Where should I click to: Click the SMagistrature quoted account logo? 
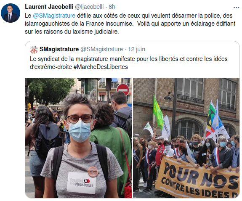pyautogui.click(x=34, y=50)
